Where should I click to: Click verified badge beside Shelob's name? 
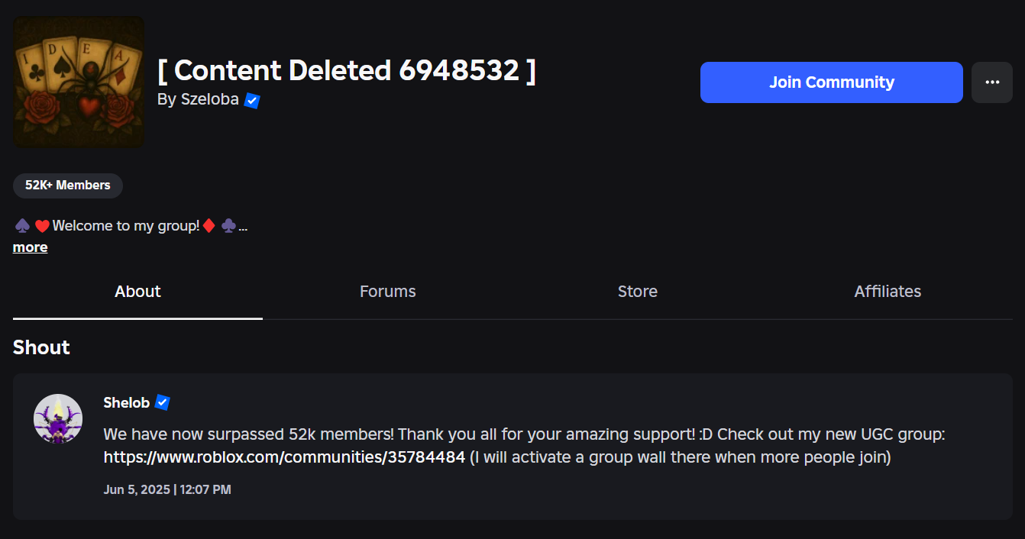point(162,402)
